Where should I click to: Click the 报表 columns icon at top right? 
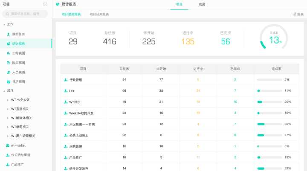click(x=294, y=14)
